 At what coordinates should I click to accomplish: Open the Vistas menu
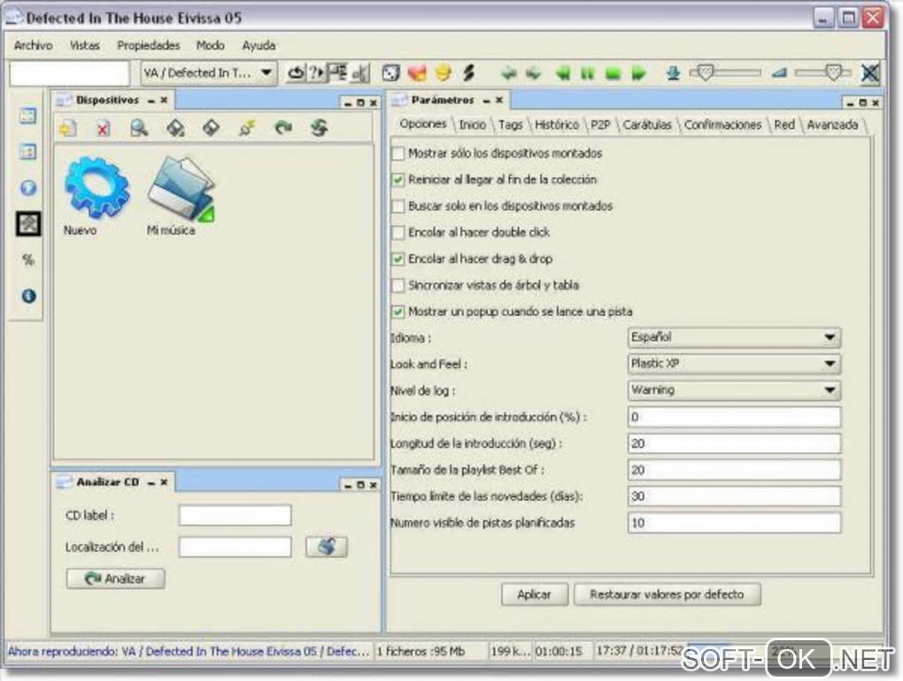tap(85, 45)
